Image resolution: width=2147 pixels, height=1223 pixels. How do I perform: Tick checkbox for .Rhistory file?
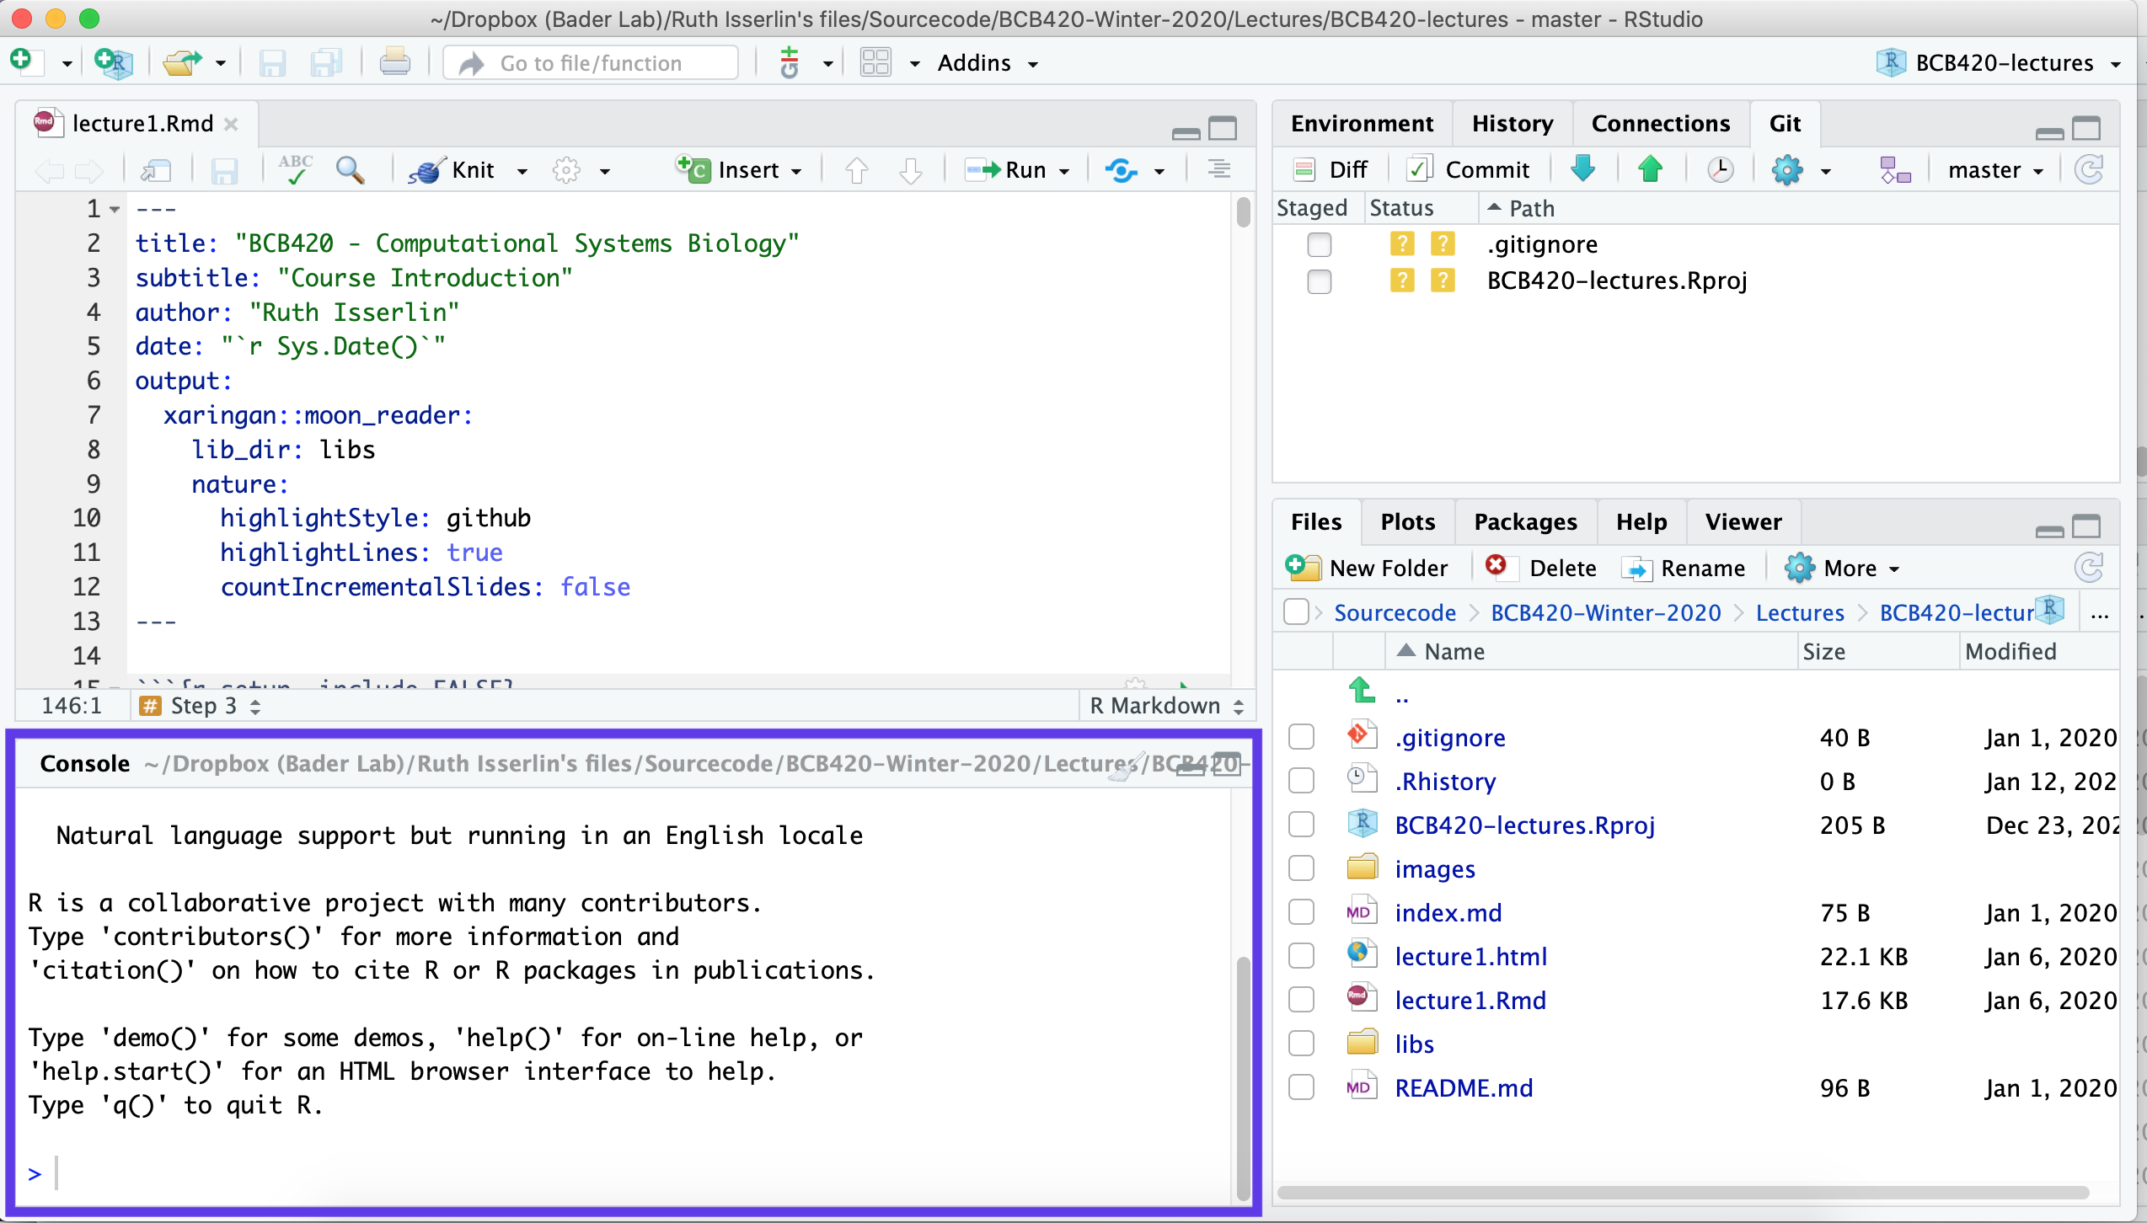coord(1301,781)
